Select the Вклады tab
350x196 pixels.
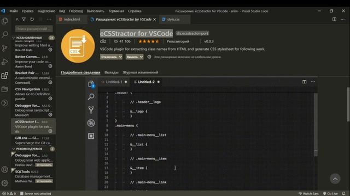coord(112,72)
